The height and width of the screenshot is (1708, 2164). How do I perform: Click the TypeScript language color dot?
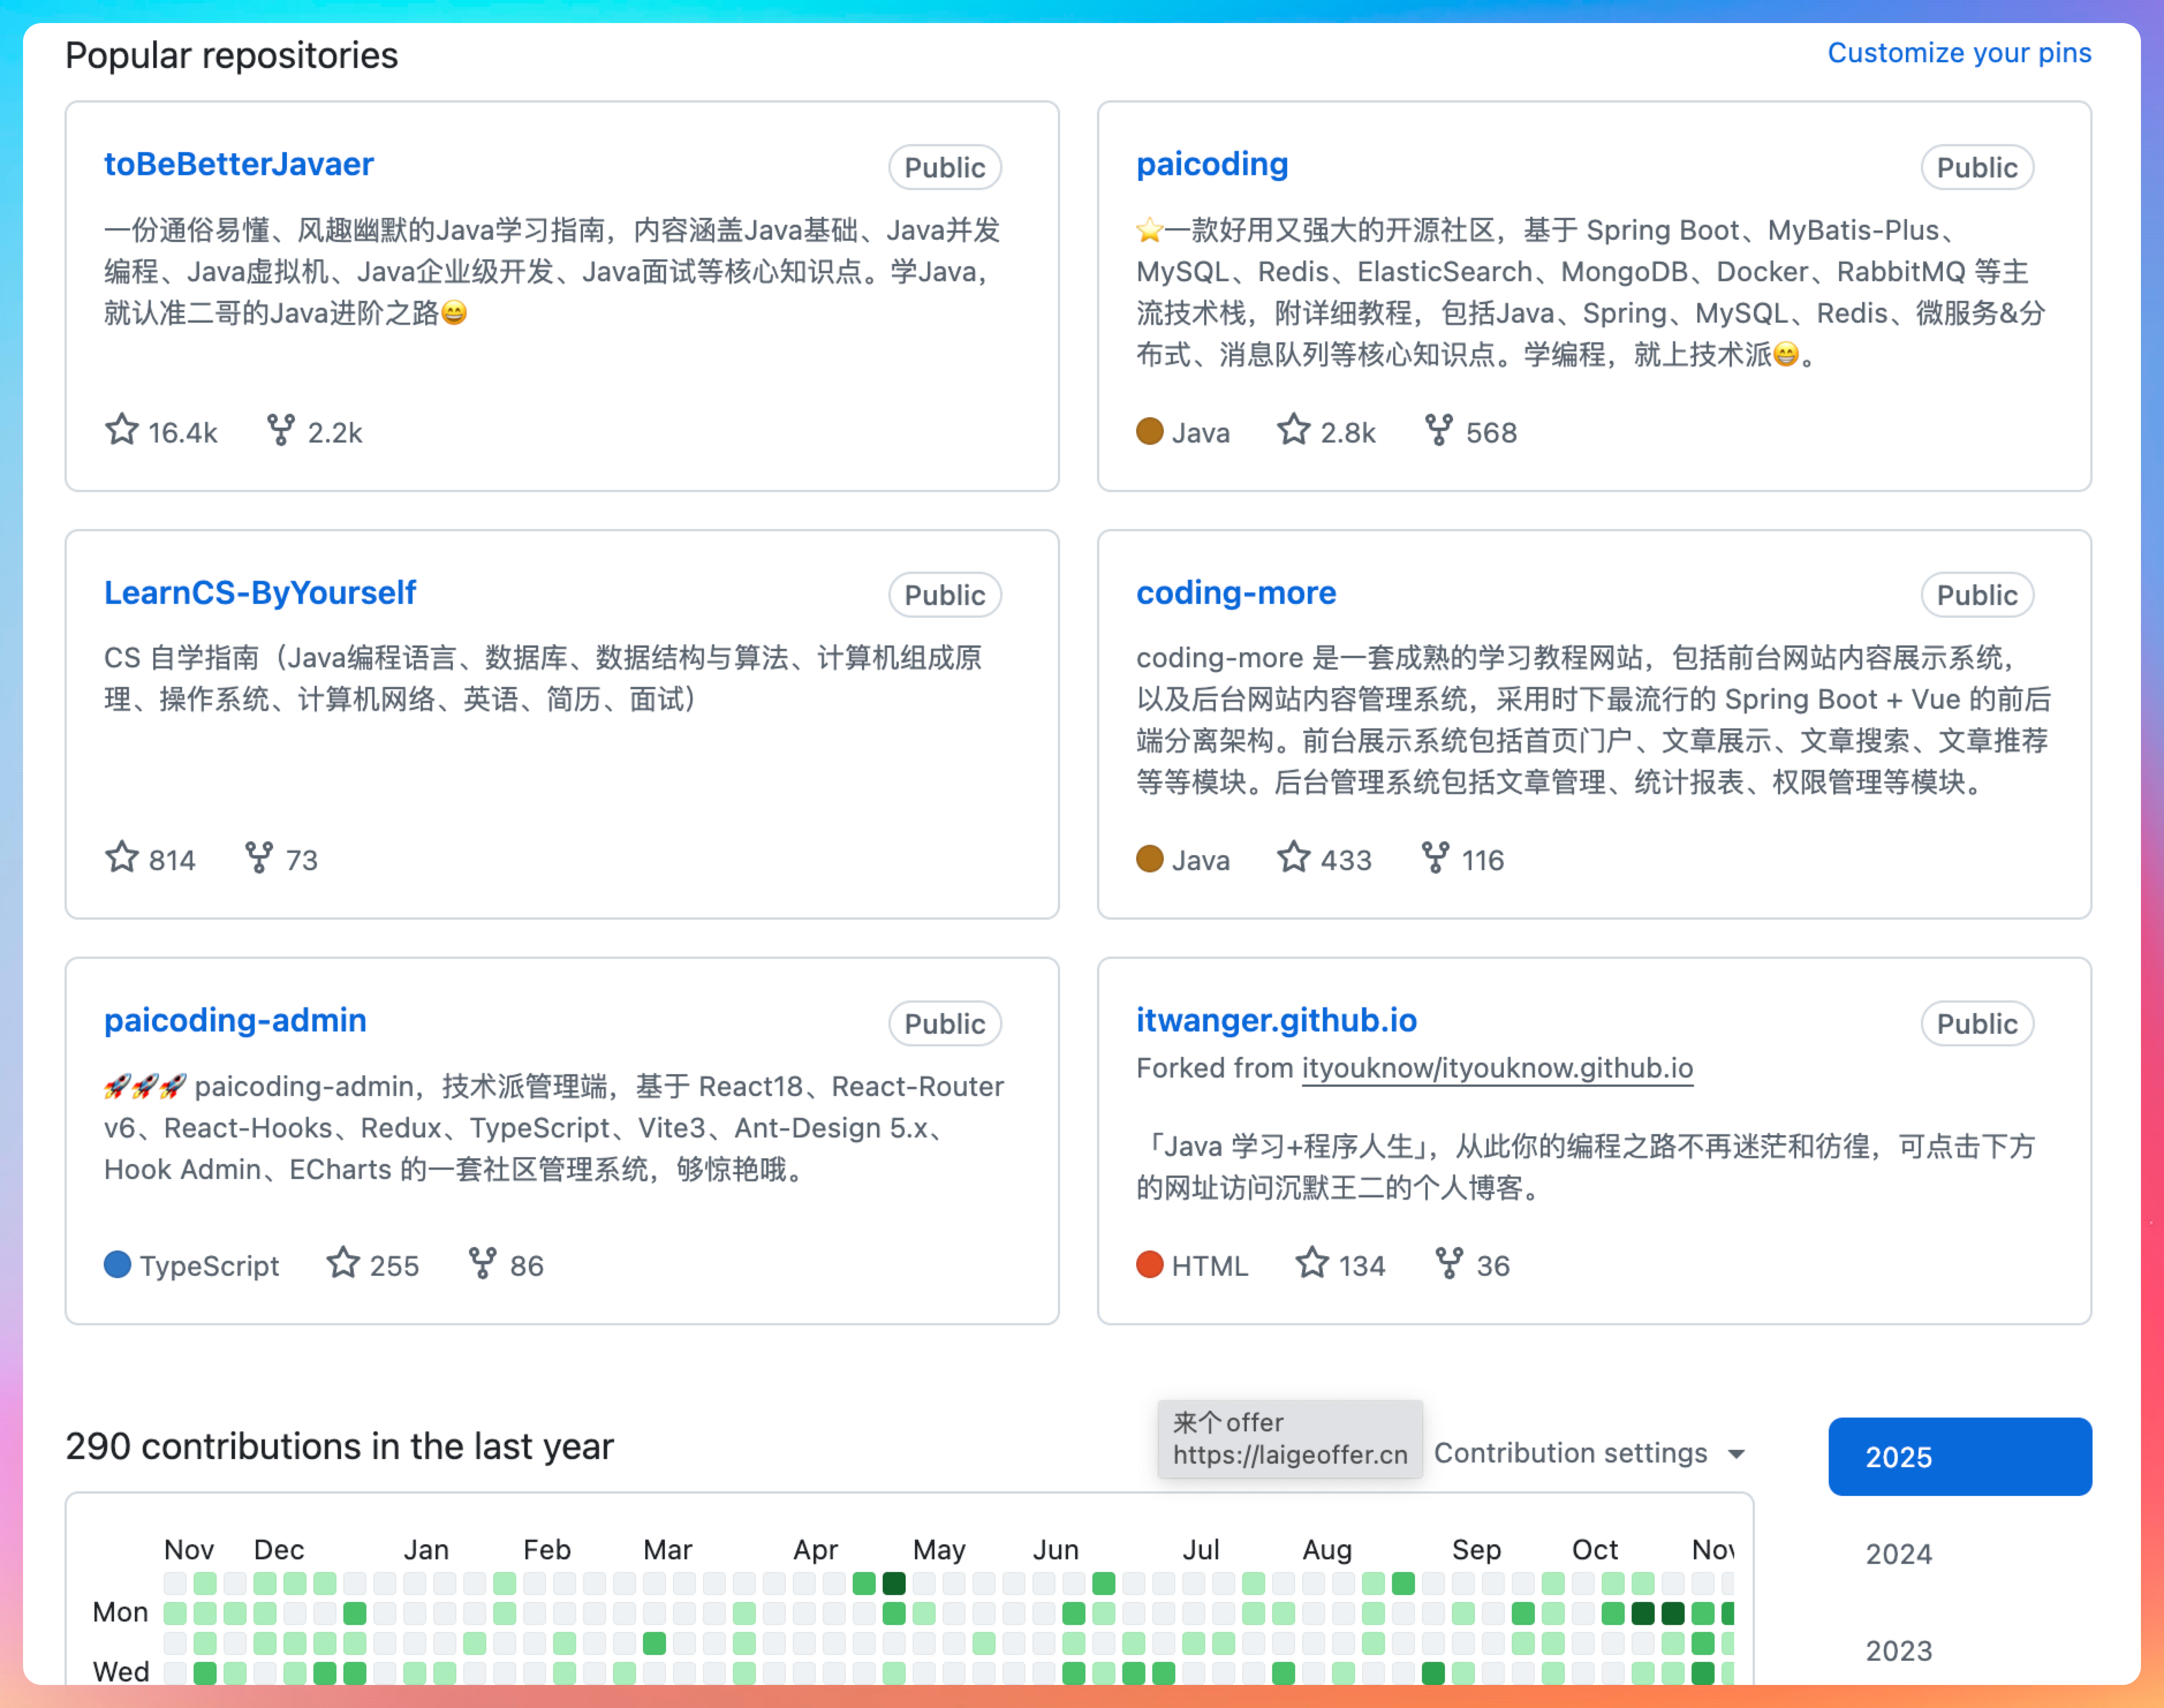click(x=118, y=1265)
